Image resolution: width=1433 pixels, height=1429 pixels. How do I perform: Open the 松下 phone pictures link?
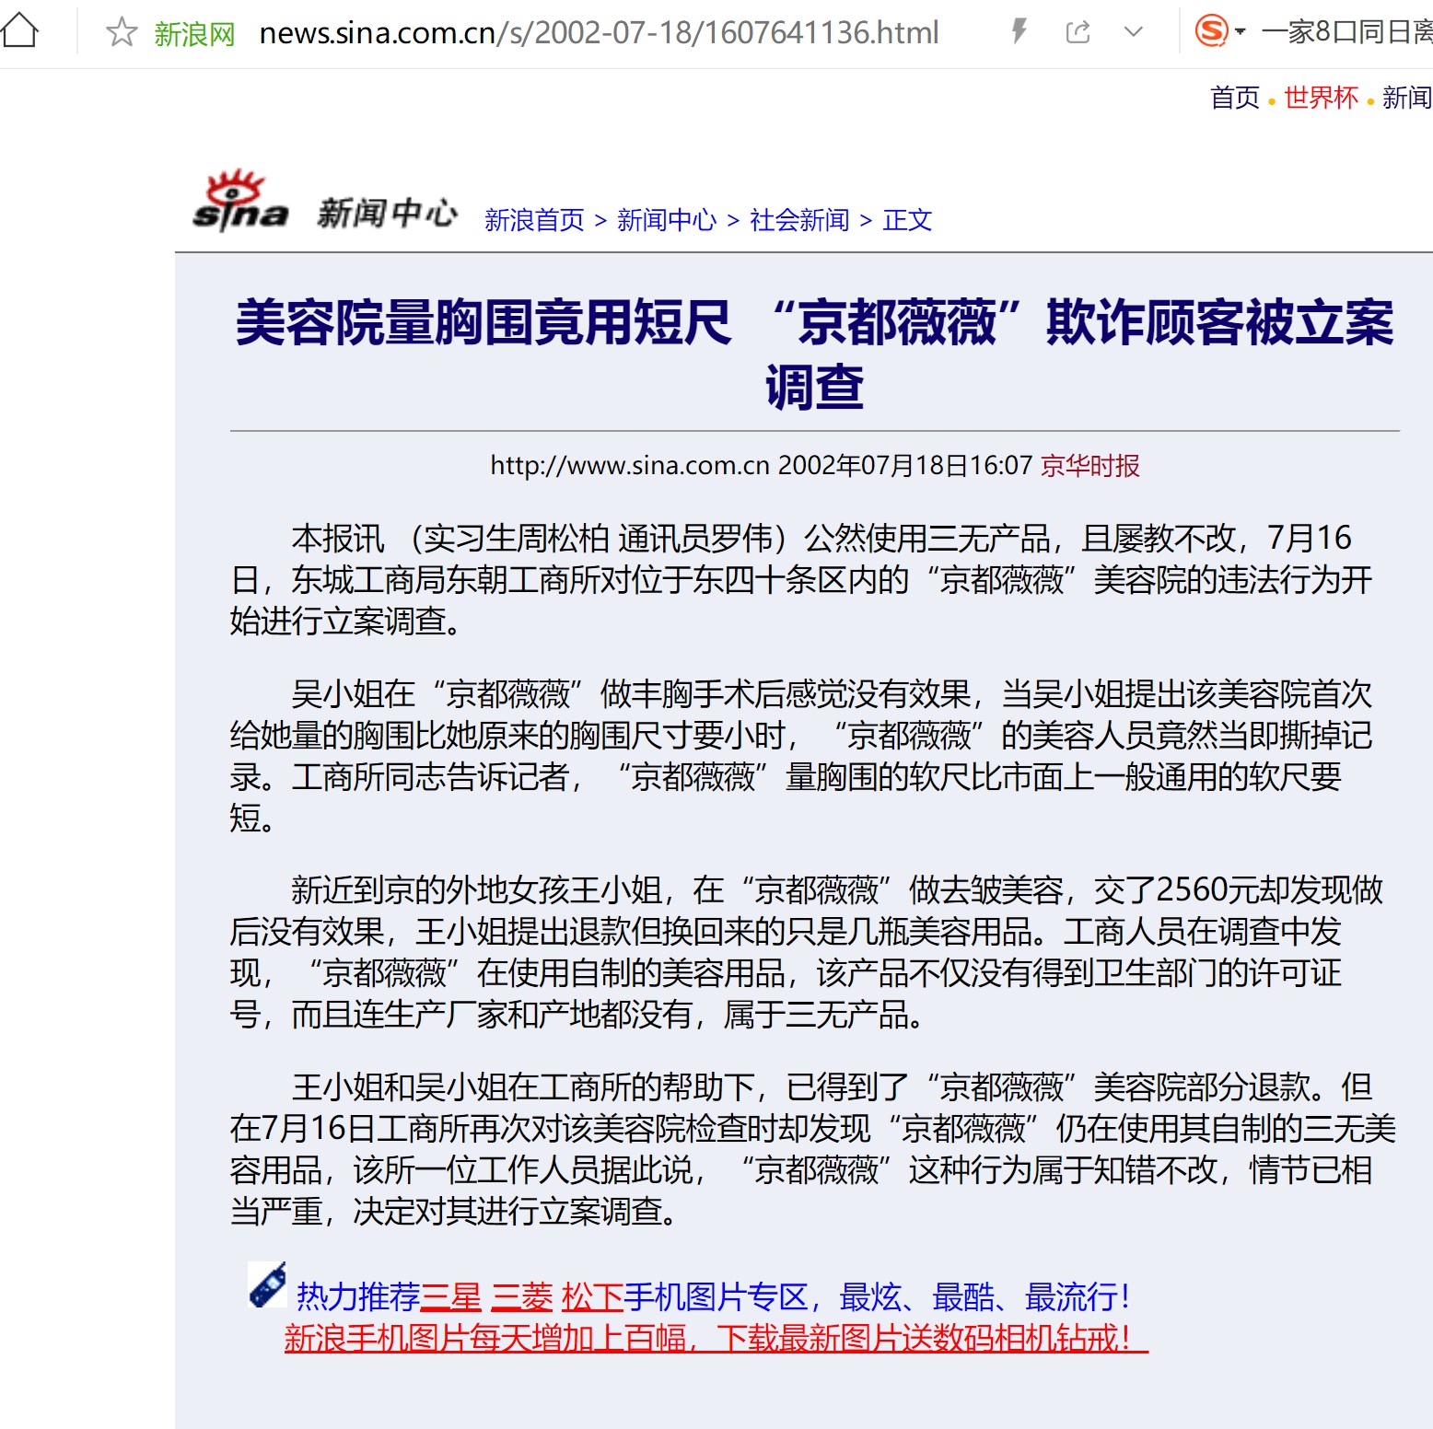click(593, 1297)
